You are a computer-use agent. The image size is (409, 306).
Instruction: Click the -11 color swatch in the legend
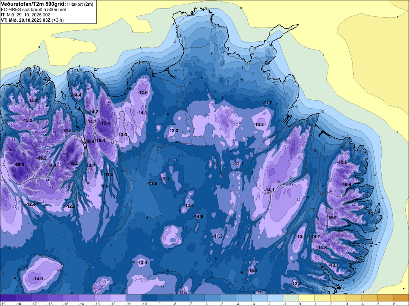tap(134, 298)
